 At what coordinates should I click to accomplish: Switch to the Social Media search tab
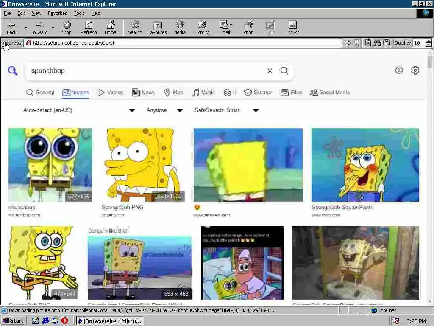coord(330,92)
